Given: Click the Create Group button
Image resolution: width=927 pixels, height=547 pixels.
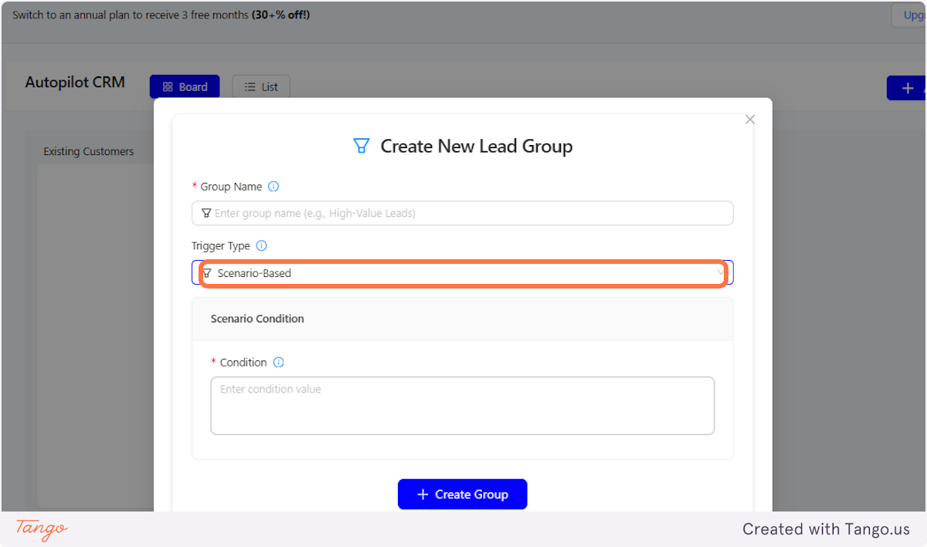Looking at the screenshot, I should coord(463,495).
